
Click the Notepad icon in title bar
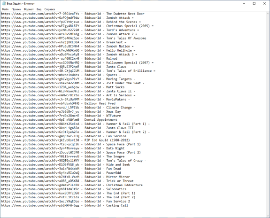4,3
